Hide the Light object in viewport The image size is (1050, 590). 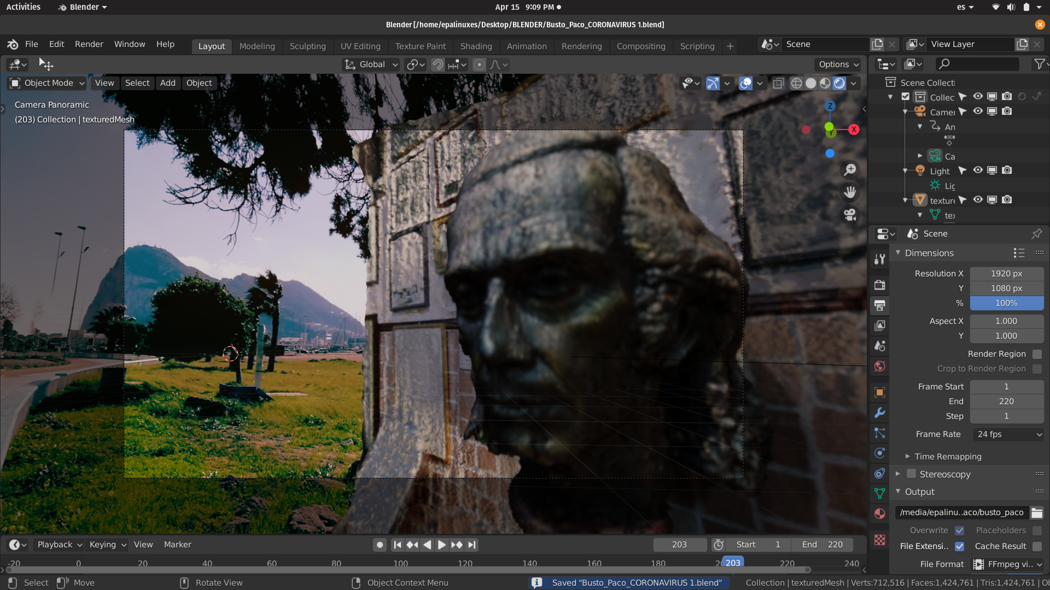click(977, 170)
